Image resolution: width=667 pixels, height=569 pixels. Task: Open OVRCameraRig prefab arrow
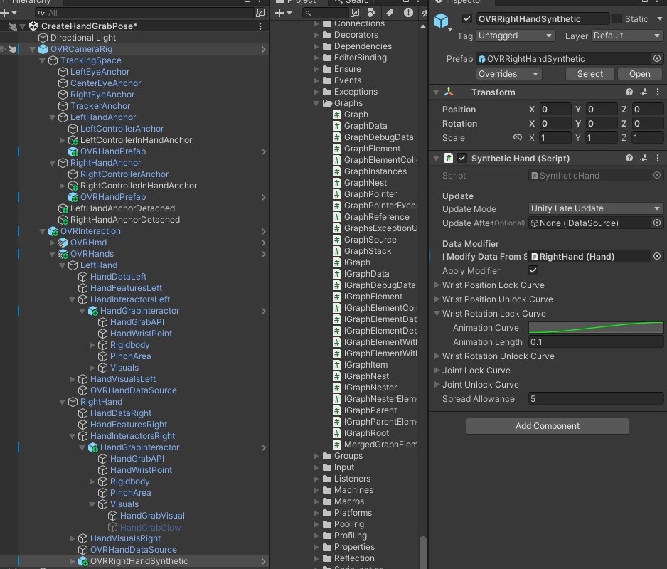coord(263,49)
